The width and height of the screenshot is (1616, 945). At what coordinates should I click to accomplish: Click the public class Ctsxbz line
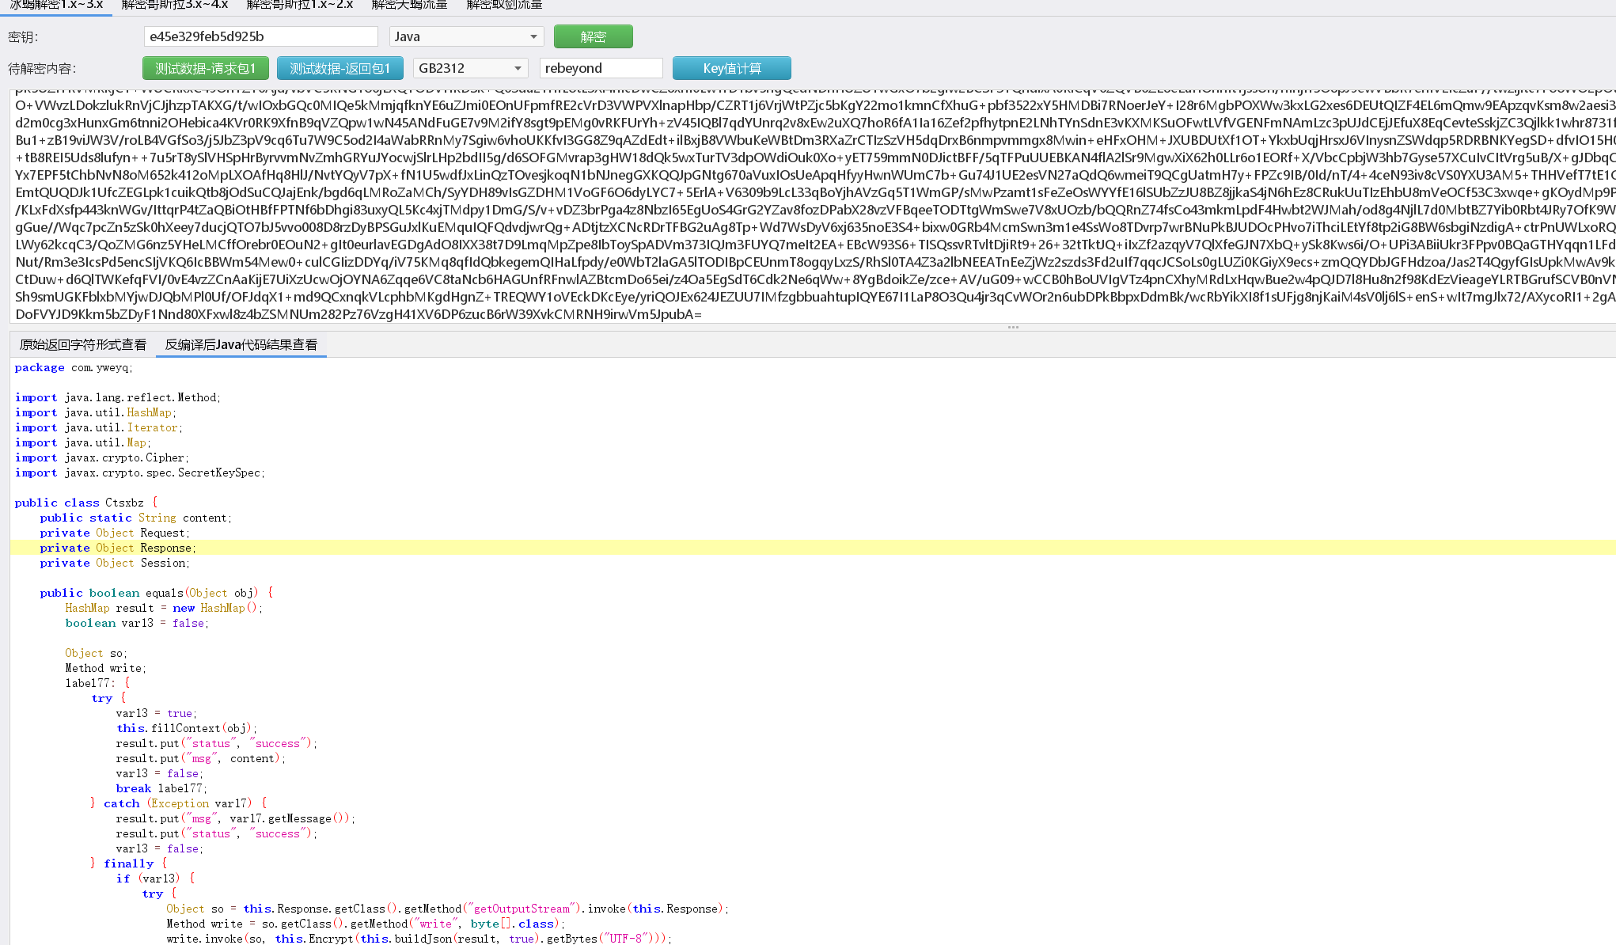click(x=85, y=503)
